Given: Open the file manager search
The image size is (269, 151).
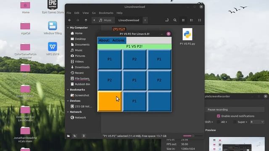Looking at the screenshot, I should point(175,20).
